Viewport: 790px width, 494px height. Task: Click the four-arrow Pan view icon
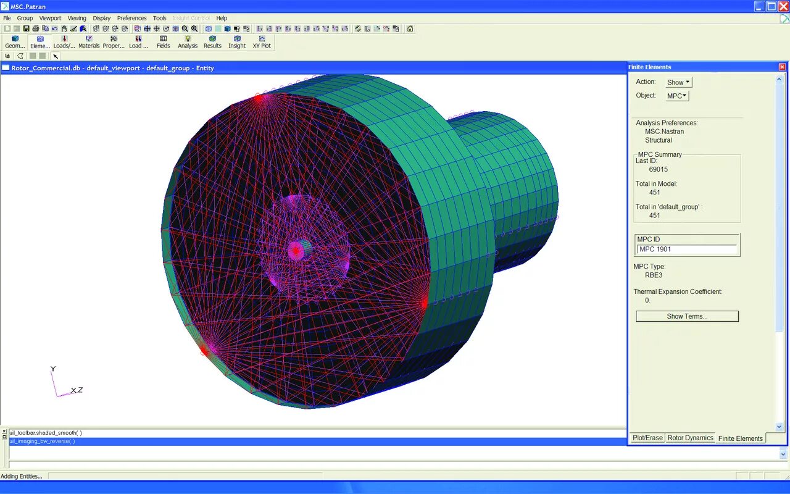pos(147,28)
